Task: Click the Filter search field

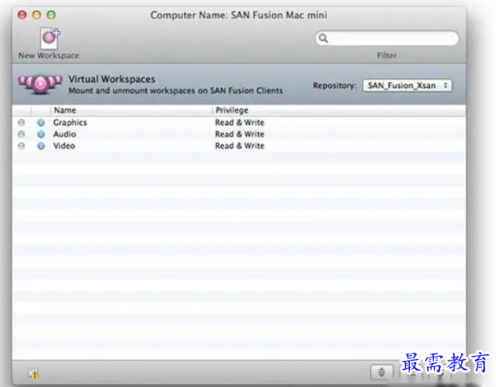Action: tap(387, 38)
